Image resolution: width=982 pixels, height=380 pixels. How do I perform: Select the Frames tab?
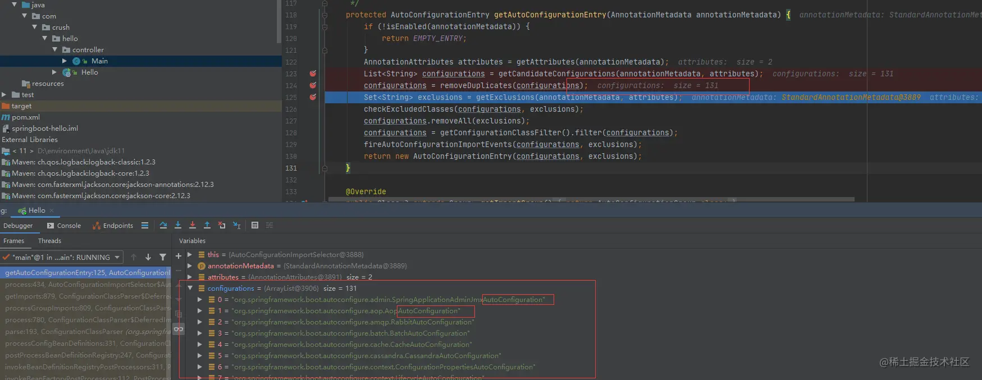[14, 241]
